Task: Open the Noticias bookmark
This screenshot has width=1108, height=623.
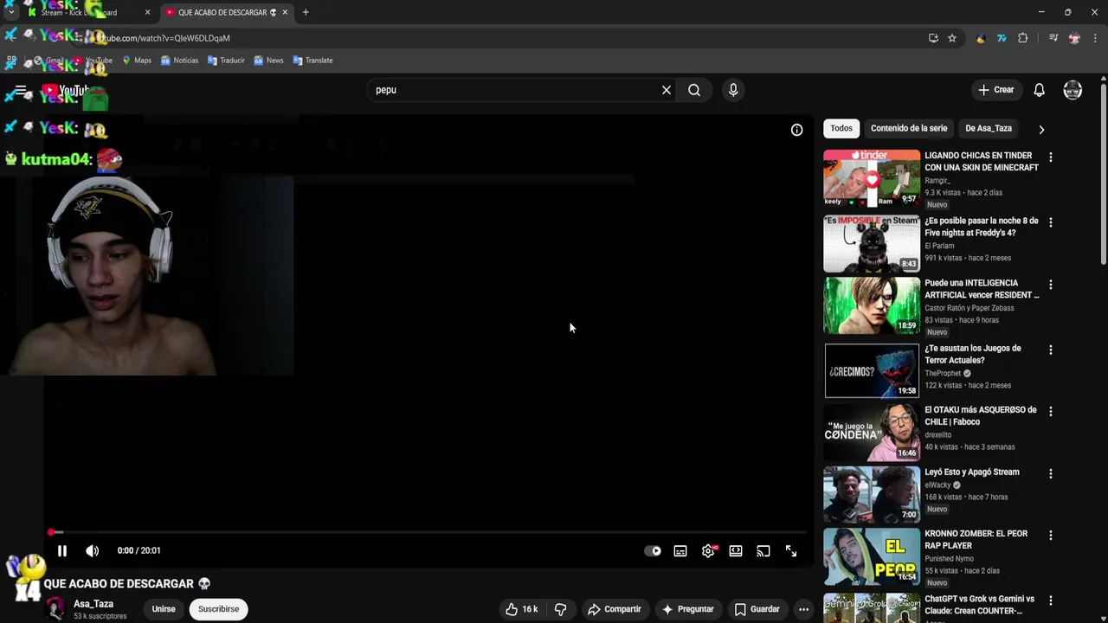Action: 179,61
